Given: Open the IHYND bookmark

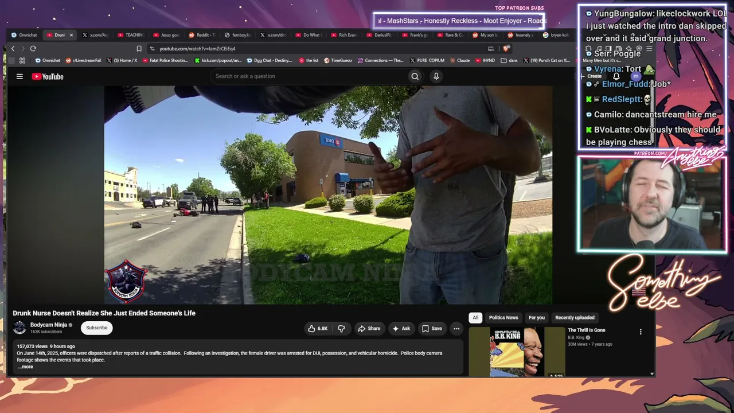Looking at the screenshot, I should (x=485, y=60).
